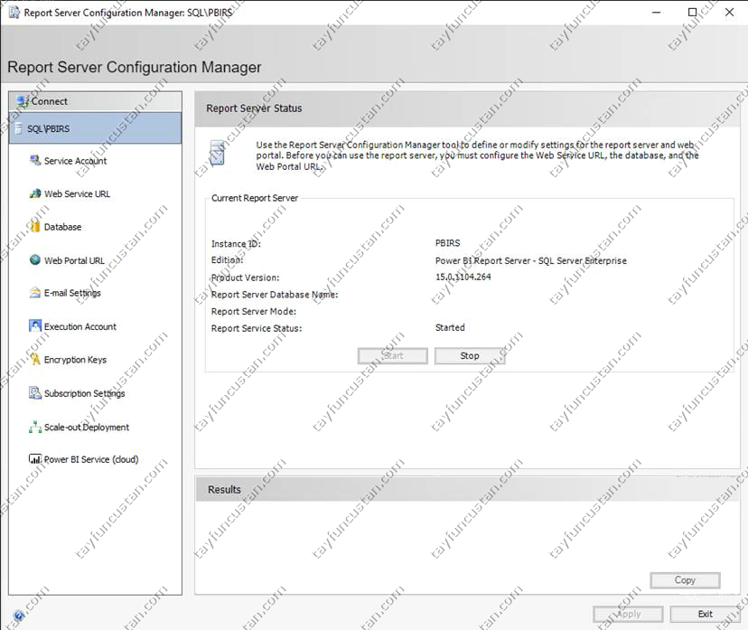The image size is (748, 630).
Task: Click the 'Report Server Mode:' label
Action: click(x=254, y=312)
